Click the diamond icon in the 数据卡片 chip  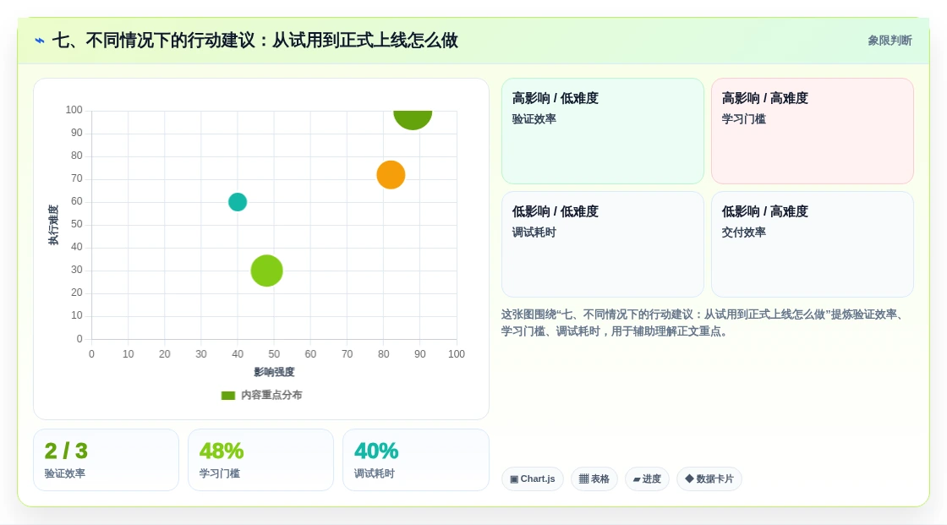coord(689,479)
